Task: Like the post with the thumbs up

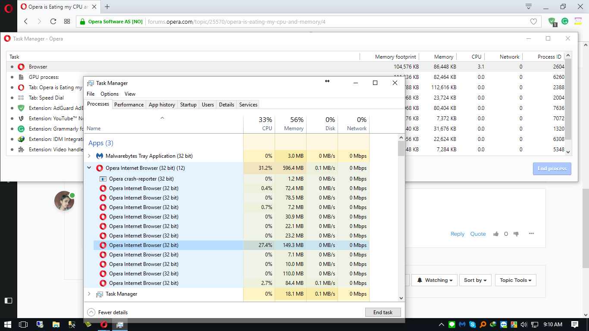Action: [x=495, y=234]
